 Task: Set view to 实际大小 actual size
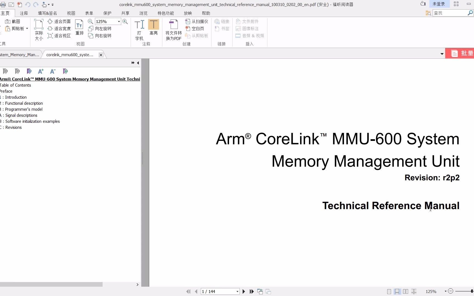pos(39,30)
